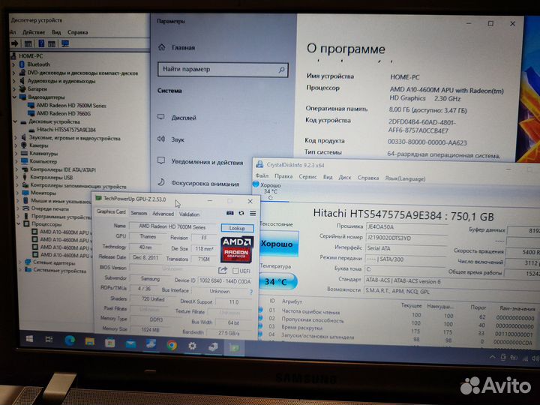The width and height of the screenshot is (540, 405).
Task: Click the Хорошо health status button
Action: pyautogui.click(x=277, y=244)
